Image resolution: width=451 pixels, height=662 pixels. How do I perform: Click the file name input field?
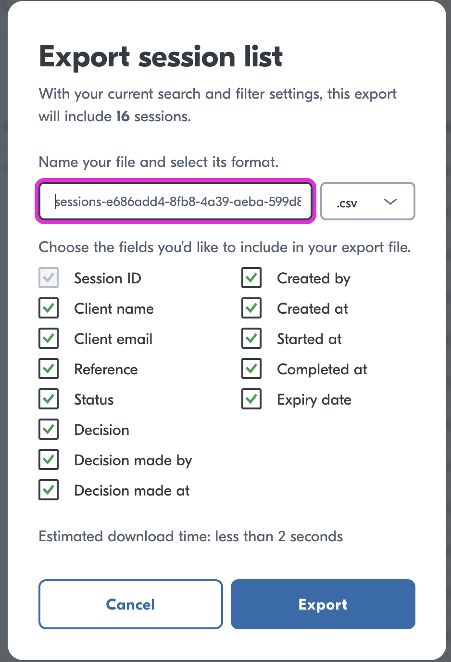click(x=175, y=202)
